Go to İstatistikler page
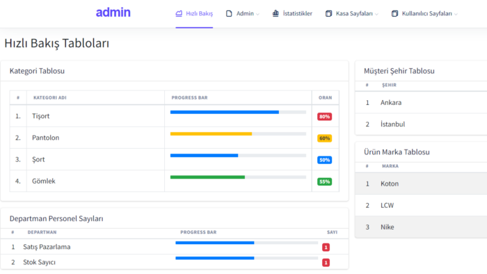 (292, 14)
